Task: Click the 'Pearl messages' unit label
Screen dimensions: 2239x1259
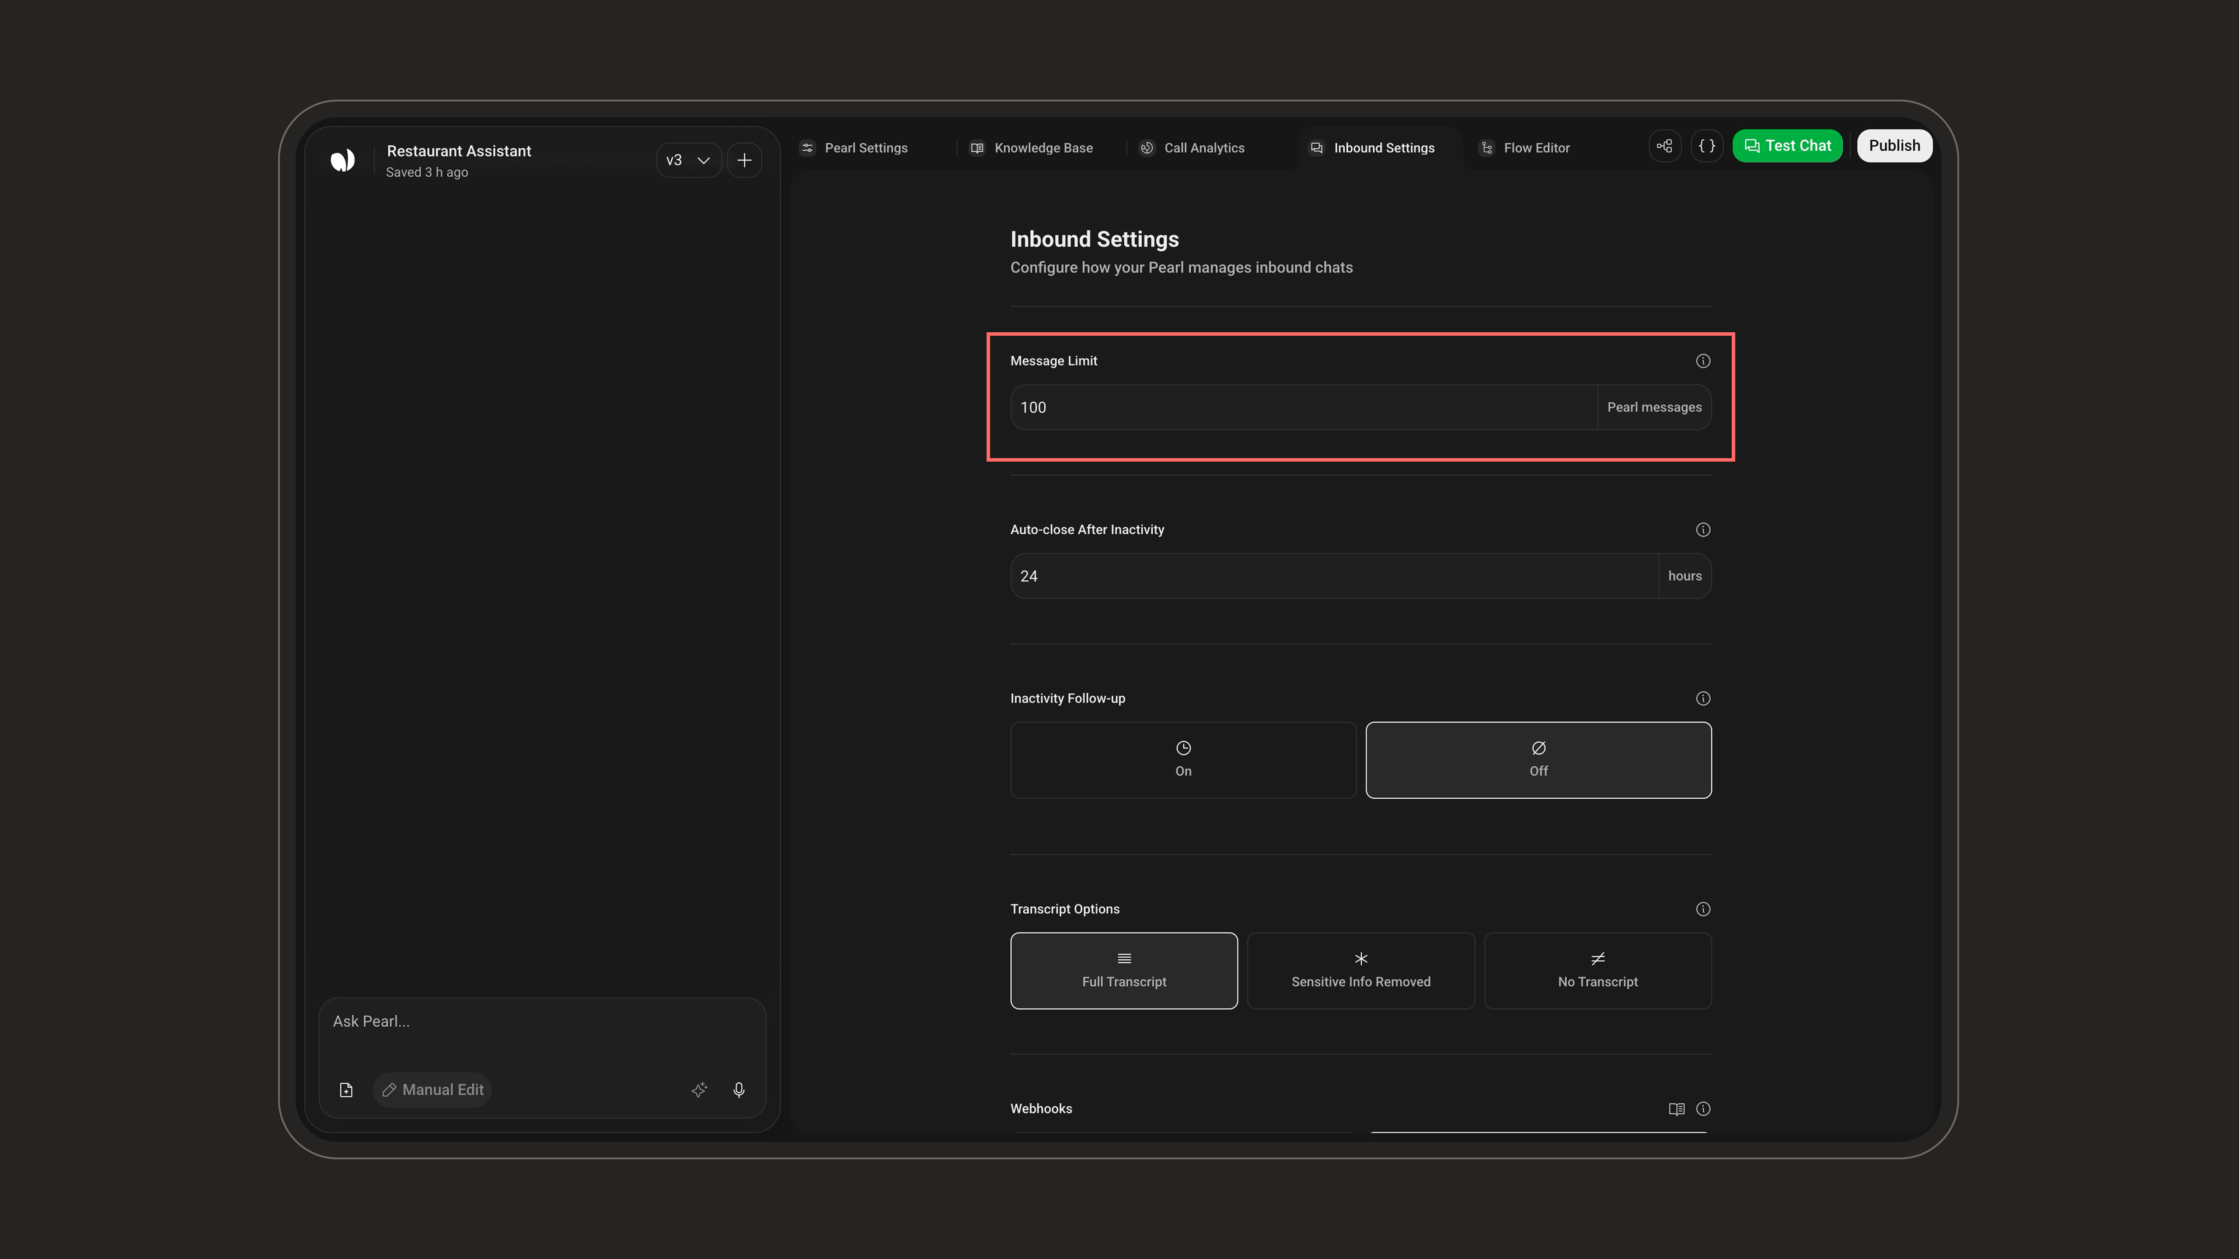Action: pos(1654,407)
